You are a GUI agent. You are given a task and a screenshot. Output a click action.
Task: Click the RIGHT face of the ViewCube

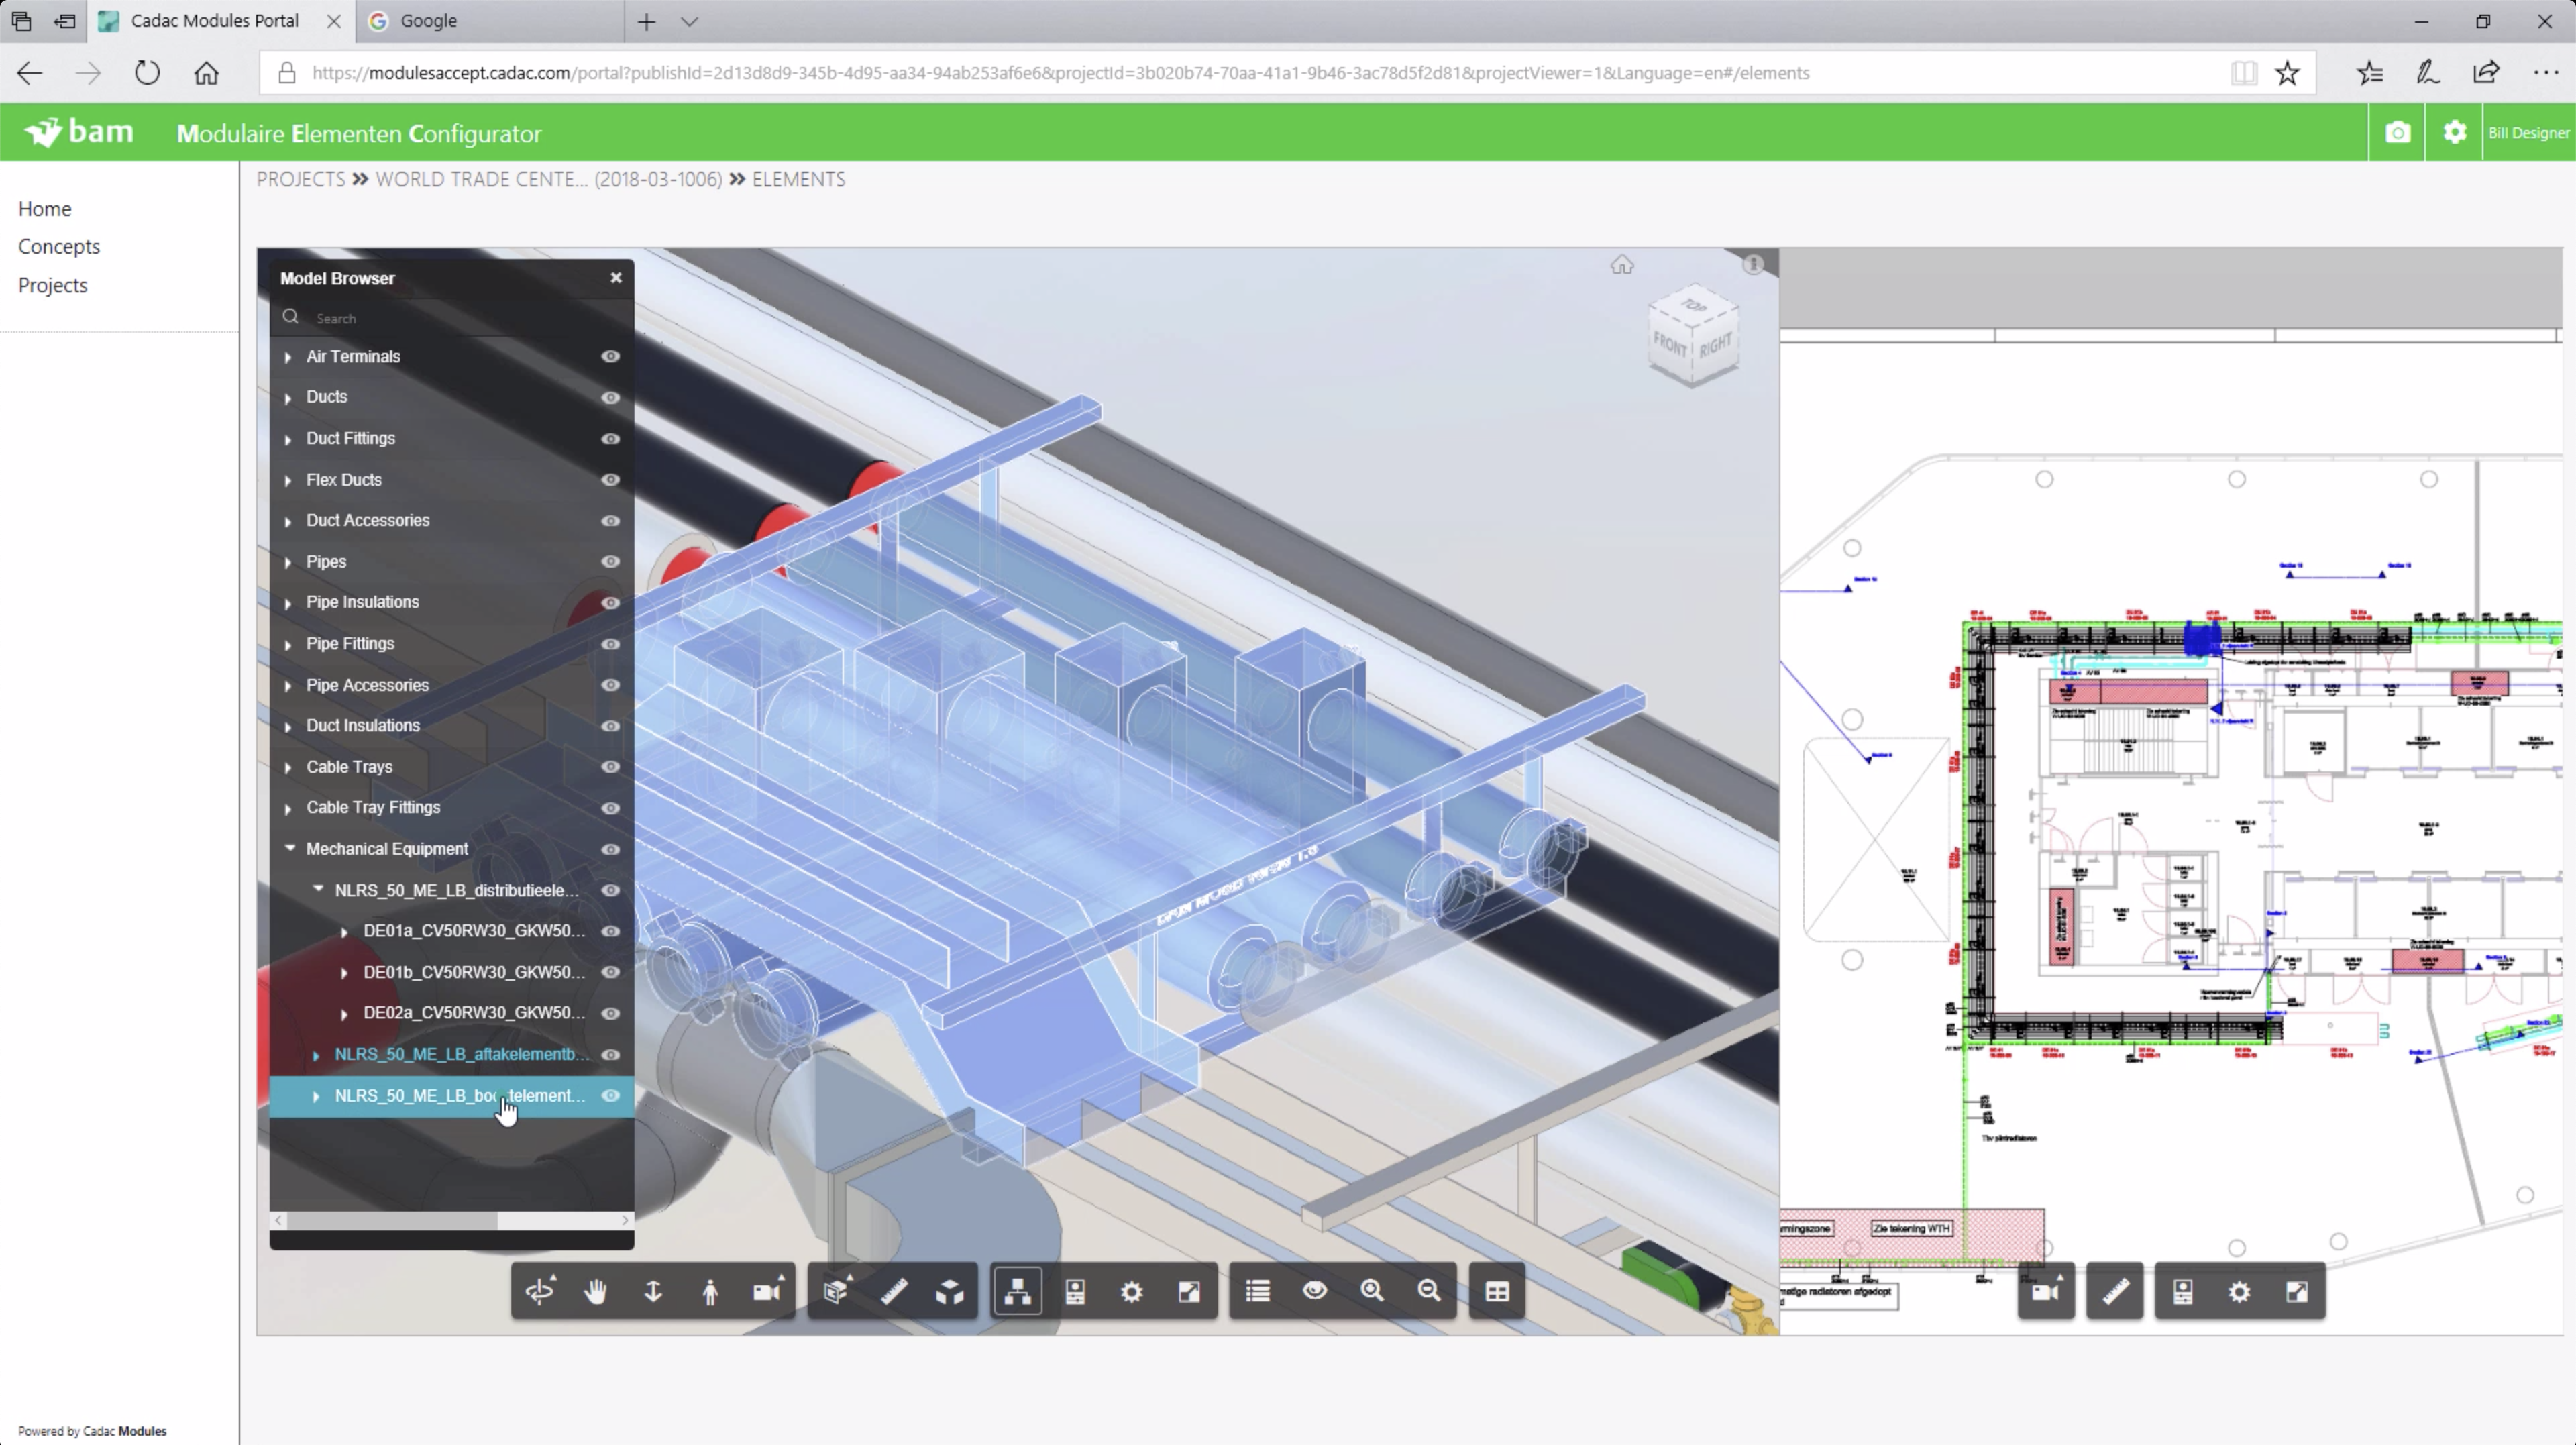click(x=1716, y=346)
